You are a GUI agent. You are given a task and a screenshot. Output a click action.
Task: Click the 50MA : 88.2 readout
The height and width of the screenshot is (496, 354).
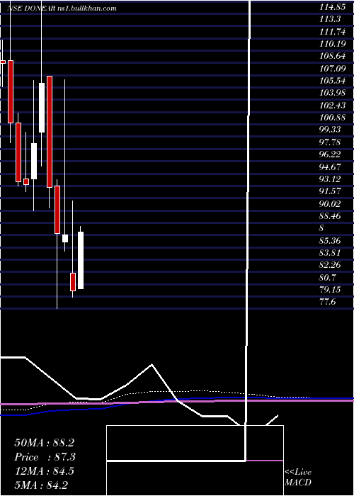[x=44, y=443]
